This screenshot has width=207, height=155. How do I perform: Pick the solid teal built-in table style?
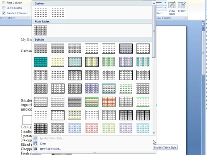point(41,62)
